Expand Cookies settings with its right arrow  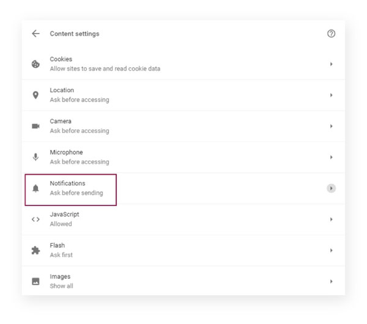(331, 64)
